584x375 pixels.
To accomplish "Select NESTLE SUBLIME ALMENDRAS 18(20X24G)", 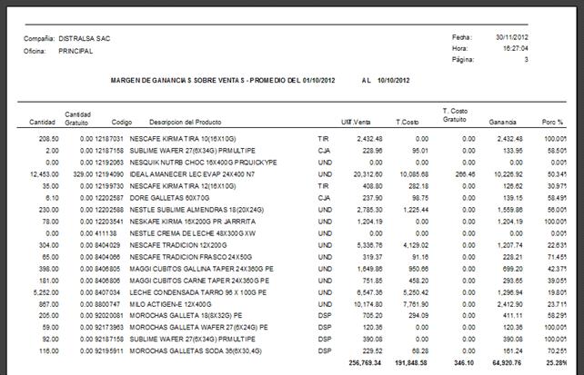I will click(196, 210).
